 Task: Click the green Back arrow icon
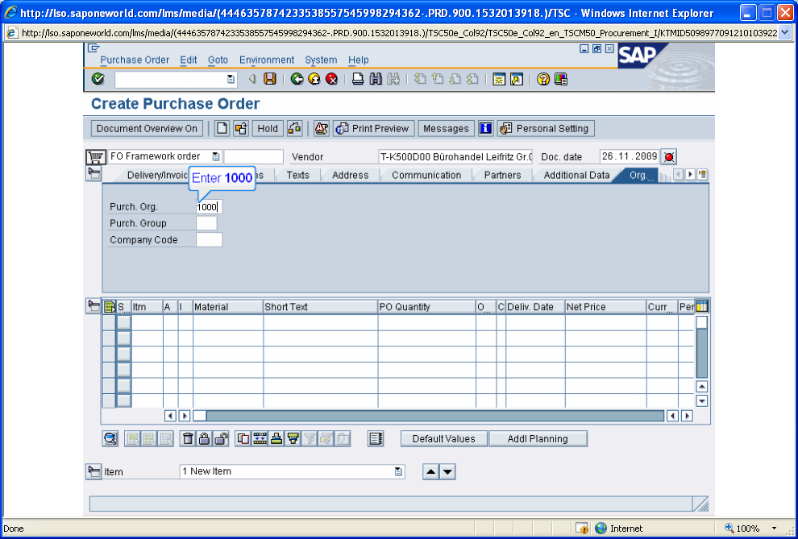[x=297, y=79]
